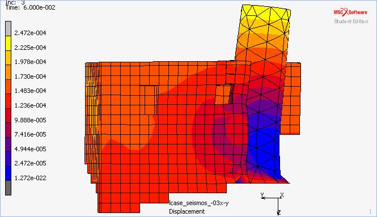Image resolution: width=377 pixels, height=217 pixels.
Task: Select legend value 4.944e-005
Action: 30,149
